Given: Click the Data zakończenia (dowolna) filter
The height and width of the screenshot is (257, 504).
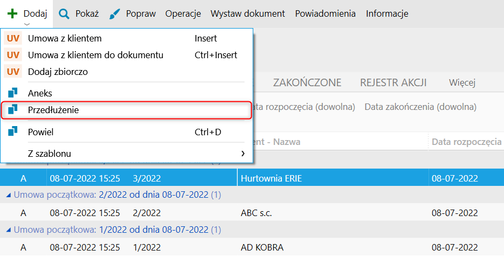Looking at the screenshot, I should click(420, 107).
